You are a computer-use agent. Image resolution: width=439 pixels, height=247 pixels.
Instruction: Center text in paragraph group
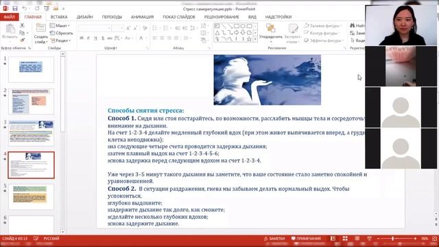tap(162, 38)
